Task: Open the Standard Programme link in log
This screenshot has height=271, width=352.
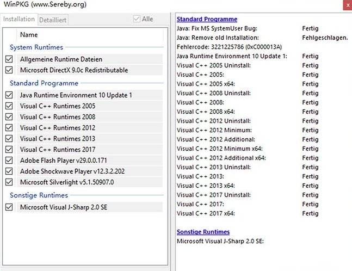Action: [207, 19]
